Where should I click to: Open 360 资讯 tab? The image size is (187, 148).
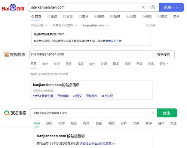[x=49, y=123]
